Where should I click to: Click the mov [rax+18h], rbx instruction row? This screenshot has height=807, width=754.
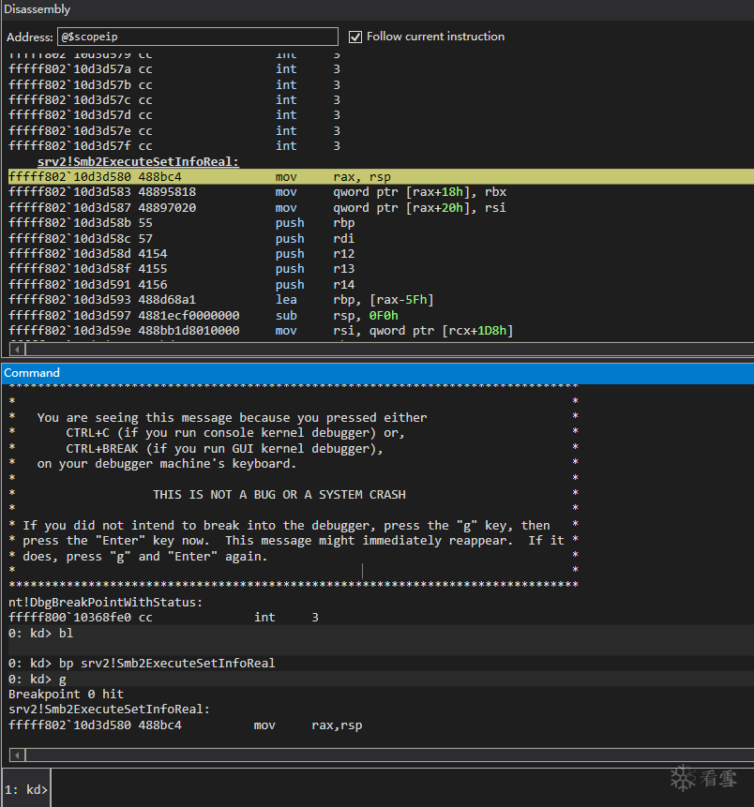[x=258, y=192]
